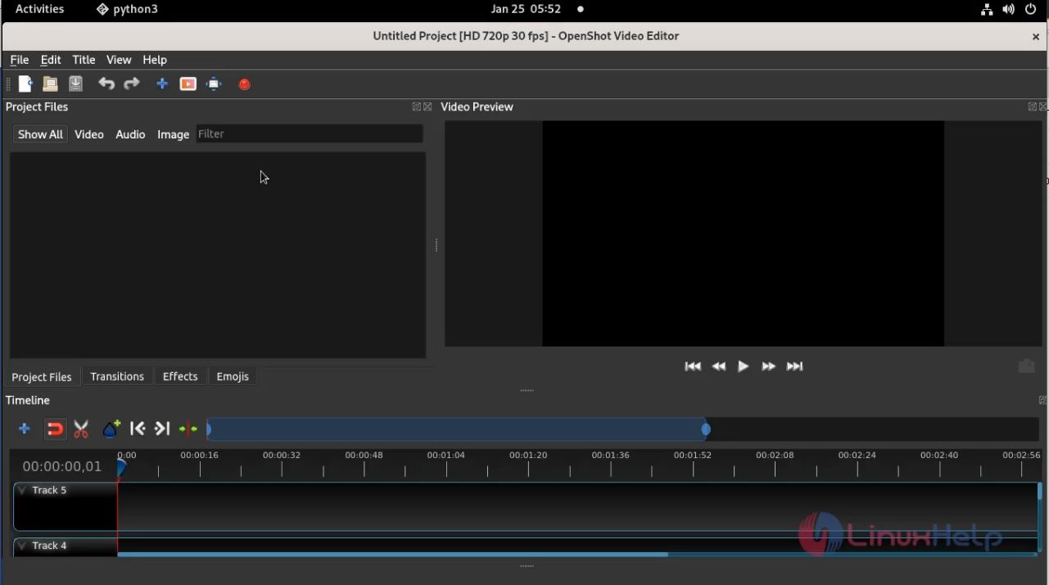The image size is (1049, 585).
Task: Save the project with the toolbar icon
Action: [x=76, y=84]
